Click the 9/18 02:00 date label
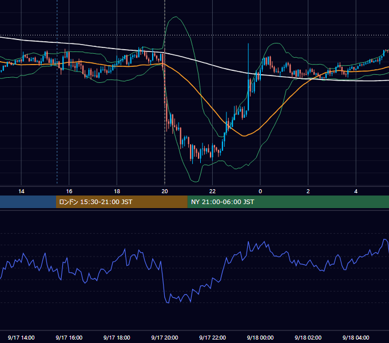389x343 pixels. pos(308,337)
